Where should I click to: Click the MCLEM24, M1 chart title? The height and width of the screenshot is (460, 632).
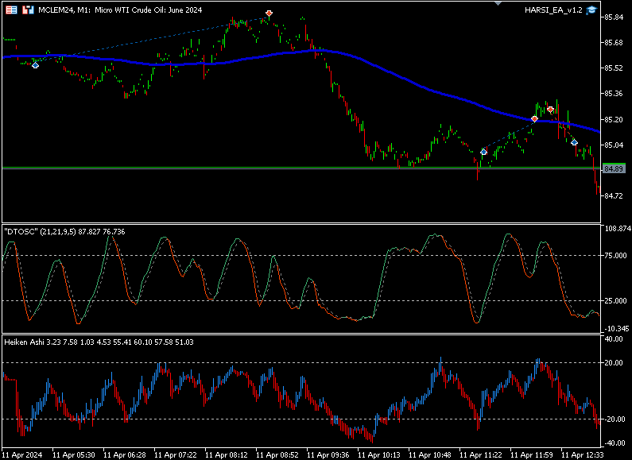coord(120,10)
